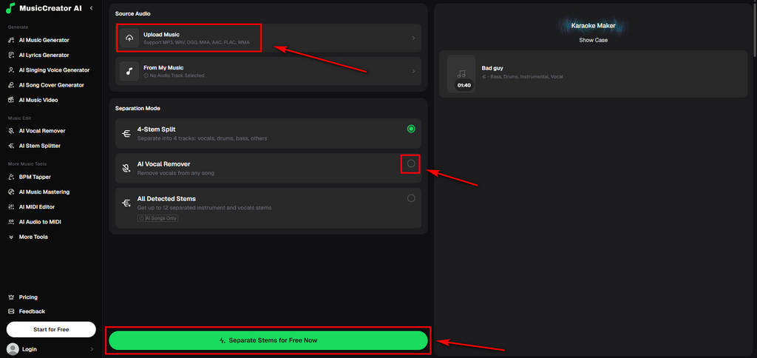Open AI Music Generator
757x358 pixels.
coord(44,40)
